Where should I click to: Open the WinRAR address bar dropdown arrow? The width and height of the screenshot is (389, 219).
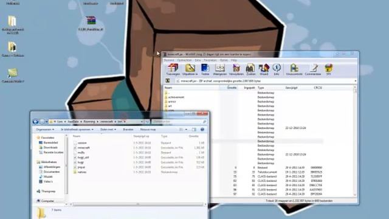(x=355, y=81)
